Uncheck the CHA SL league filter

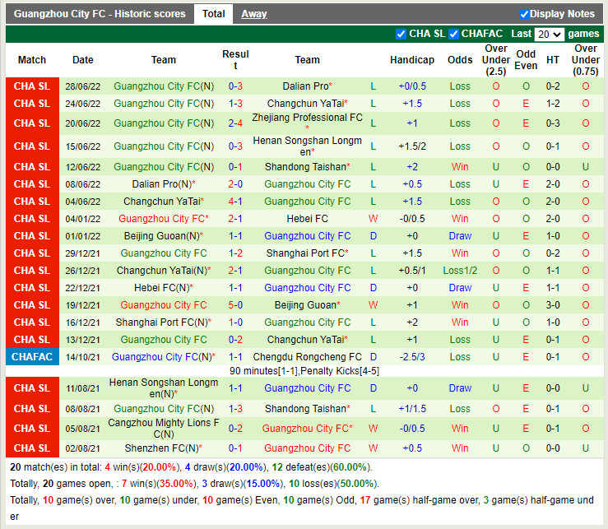pos(401,34)
